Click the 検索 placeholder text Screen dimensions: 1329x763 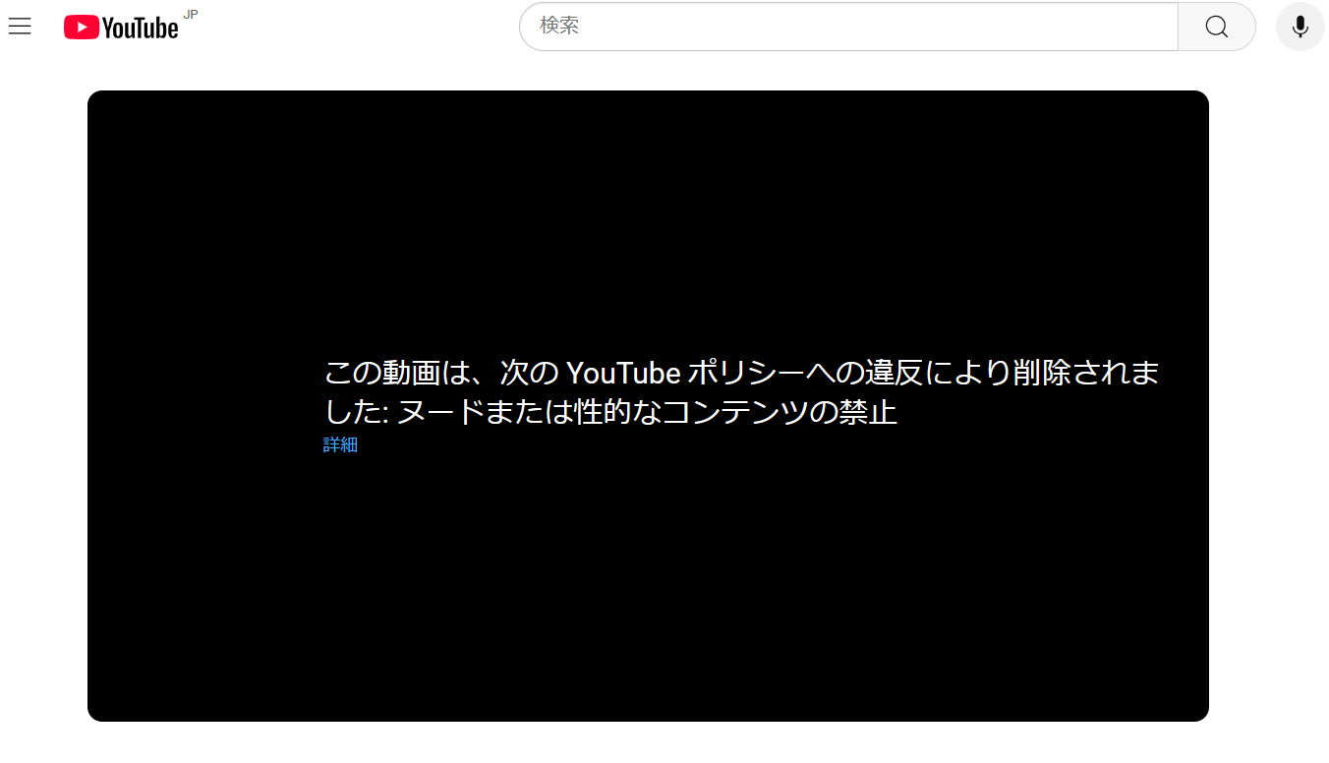[559, 27]
